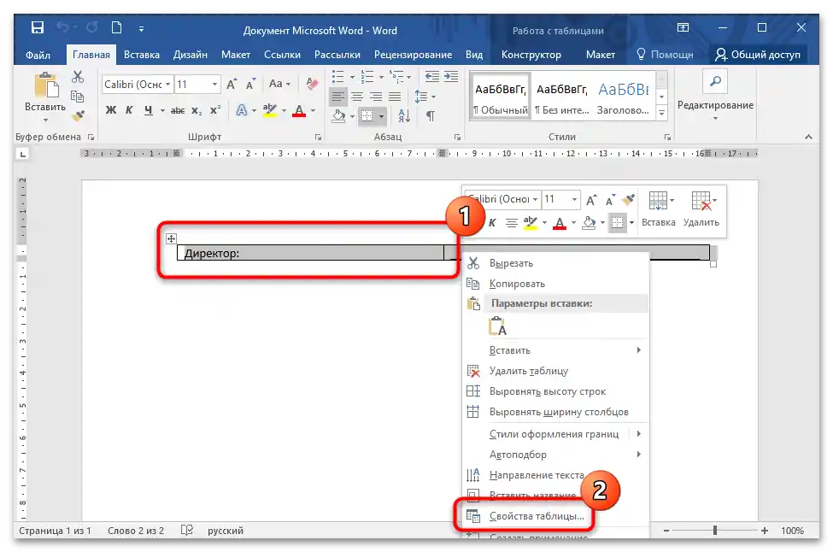Expand mini toolbar Вставка dropdown
Viewport: 833px width, 552px height.
[672, 200]
